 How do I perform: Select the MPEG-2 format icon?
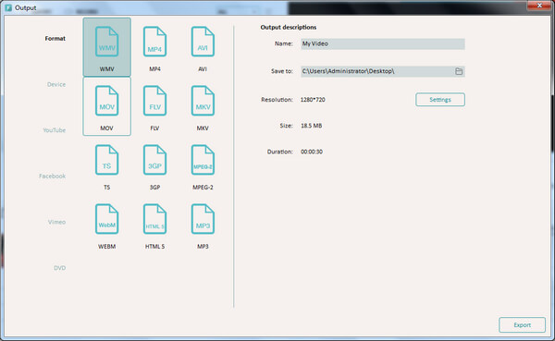pos(203,160)
